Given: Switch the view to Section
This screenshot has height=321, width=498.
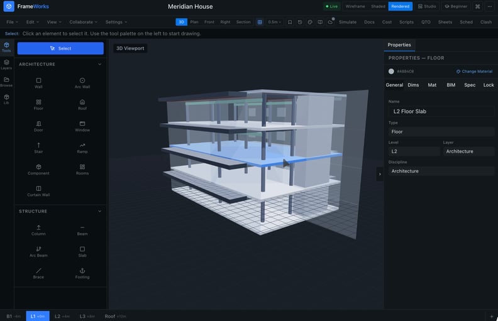Looking at the screenshot, I should tap(243, 22).
